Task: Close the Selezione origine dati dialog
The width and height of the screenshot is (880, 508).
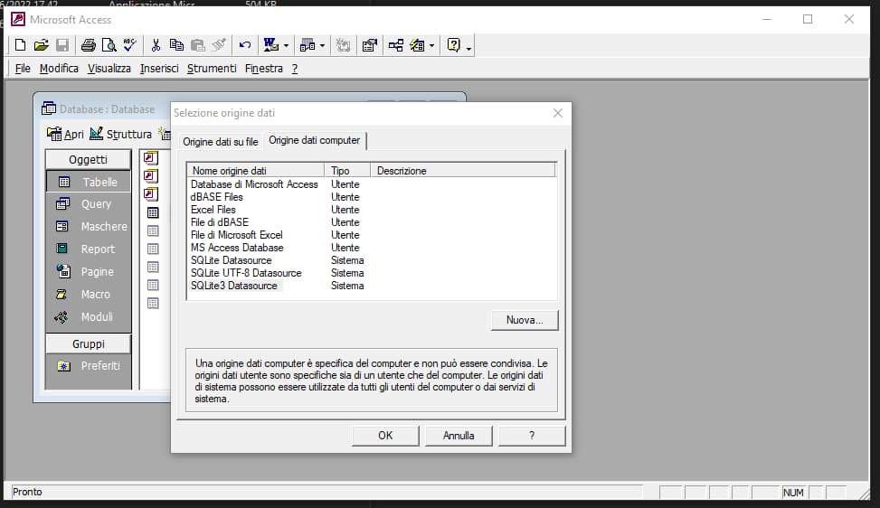Action: (558, 113)
